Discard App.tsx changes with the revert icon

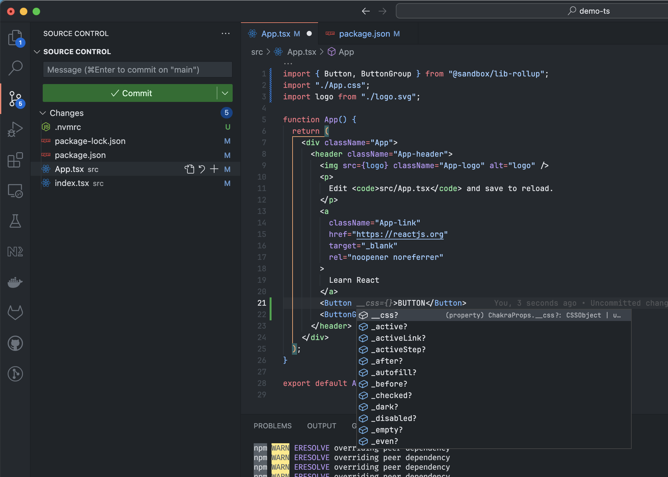(x=202, y=169)
